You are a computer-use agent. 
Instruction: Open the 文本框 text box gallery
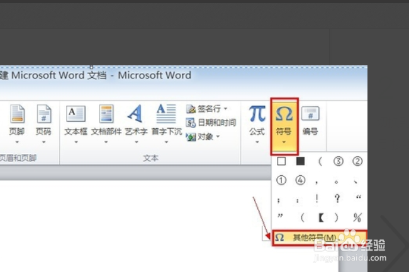tap(76, 124)
